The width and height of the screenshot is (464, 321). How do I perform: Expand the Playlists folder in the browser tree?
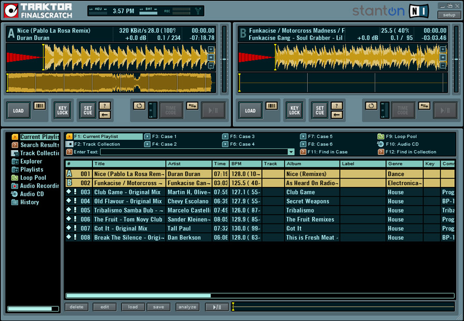(x=15, y=170)
